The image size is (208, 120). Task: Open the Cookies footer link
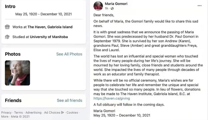[72, 112]
